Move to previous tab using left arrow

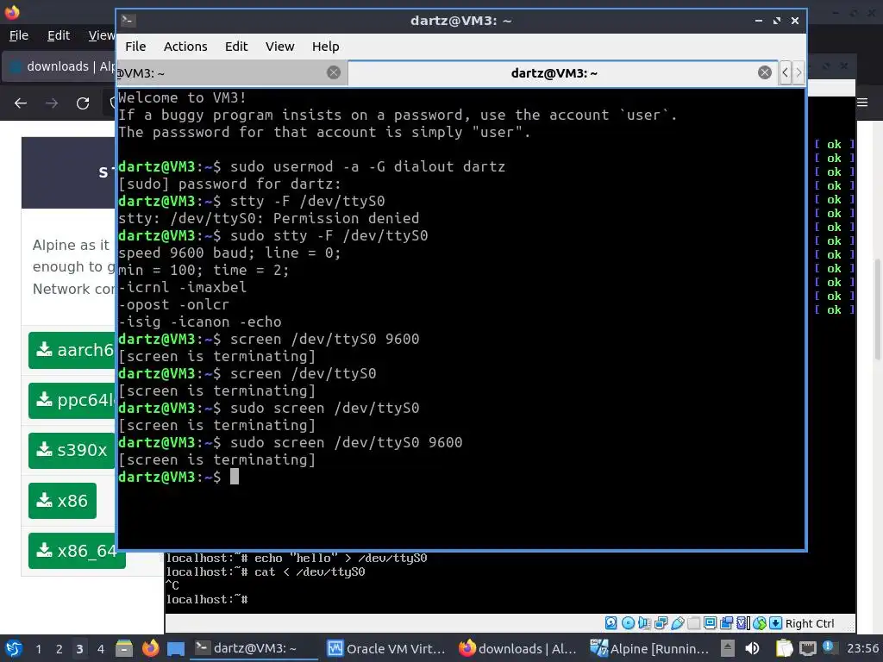[x=785, y=72]
